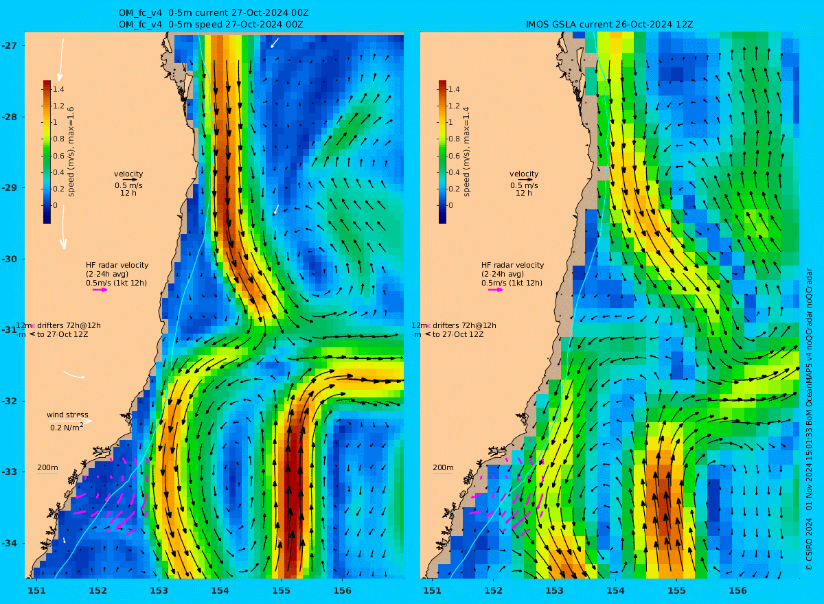Click the left map '200m' label

pos(47,467)
